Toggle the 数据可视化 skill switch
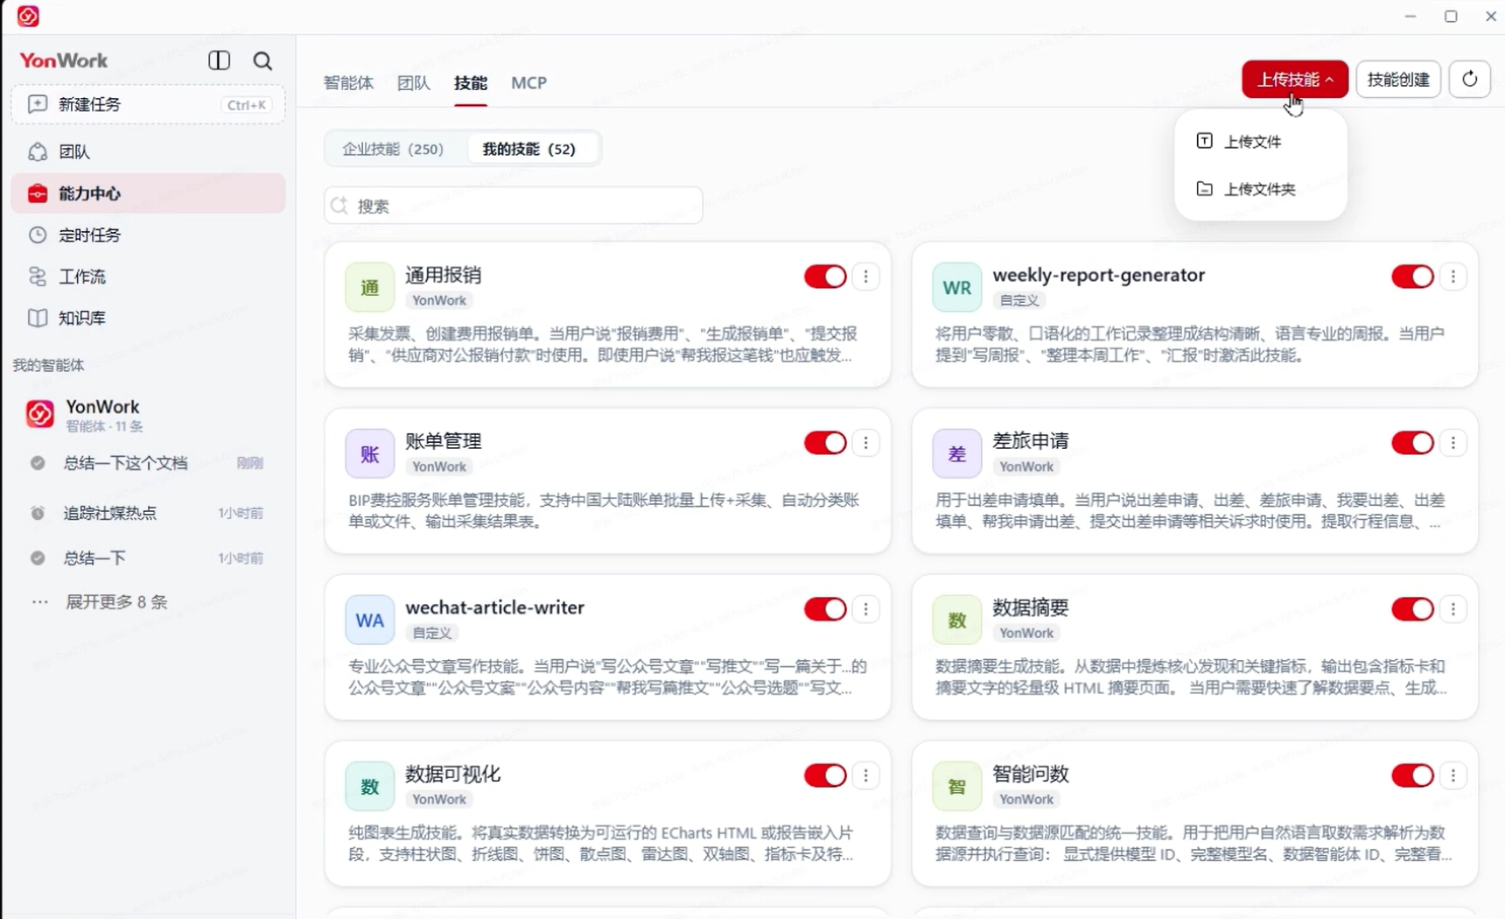The height and width of the screenshot is (919, 1505). coord(825,775)
